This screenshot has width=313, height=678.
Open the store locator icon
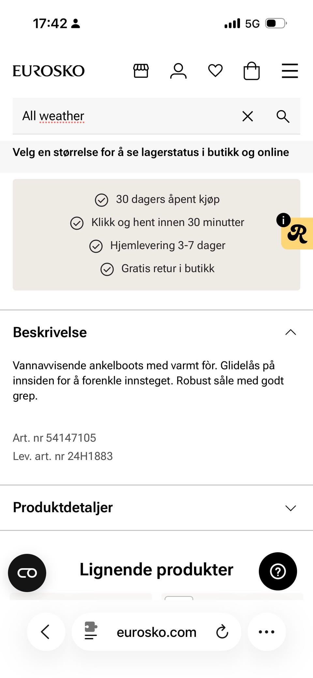point(141,71)
